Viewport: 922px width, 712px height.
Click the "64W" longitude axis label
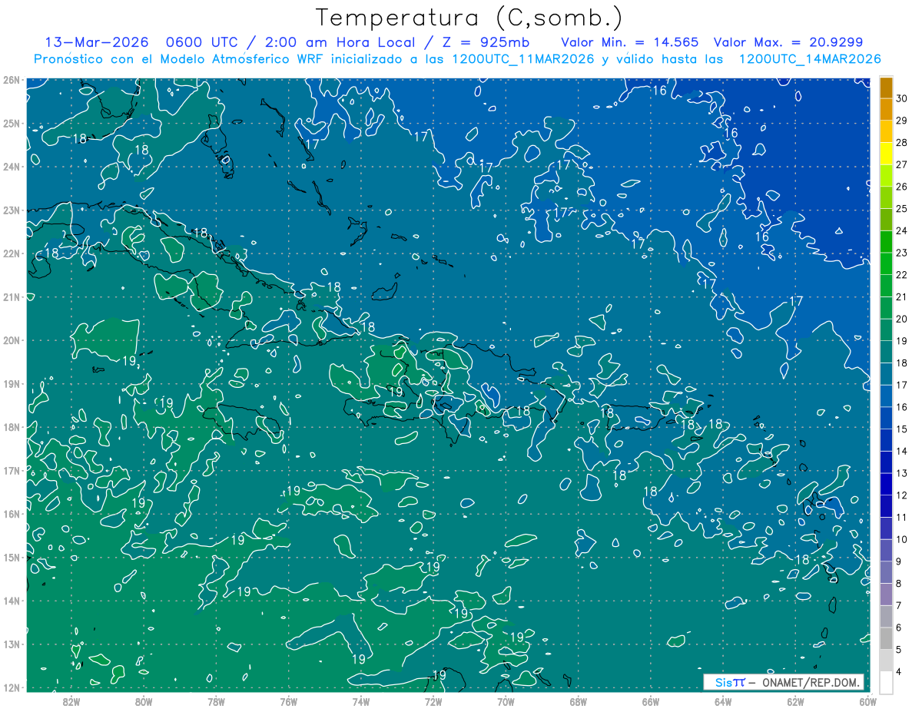[723, 700]
